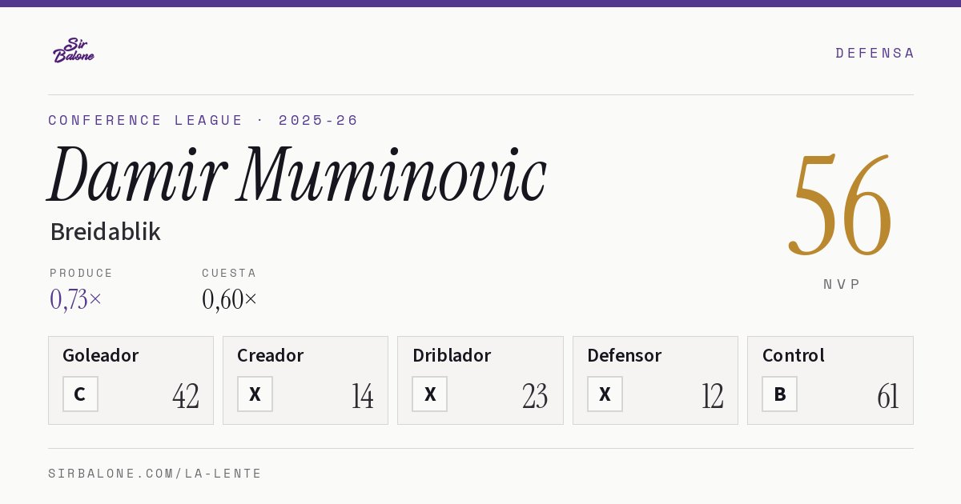
Task: Select the Conference League 2025-26 heading
Action: [x=203, y=120]
